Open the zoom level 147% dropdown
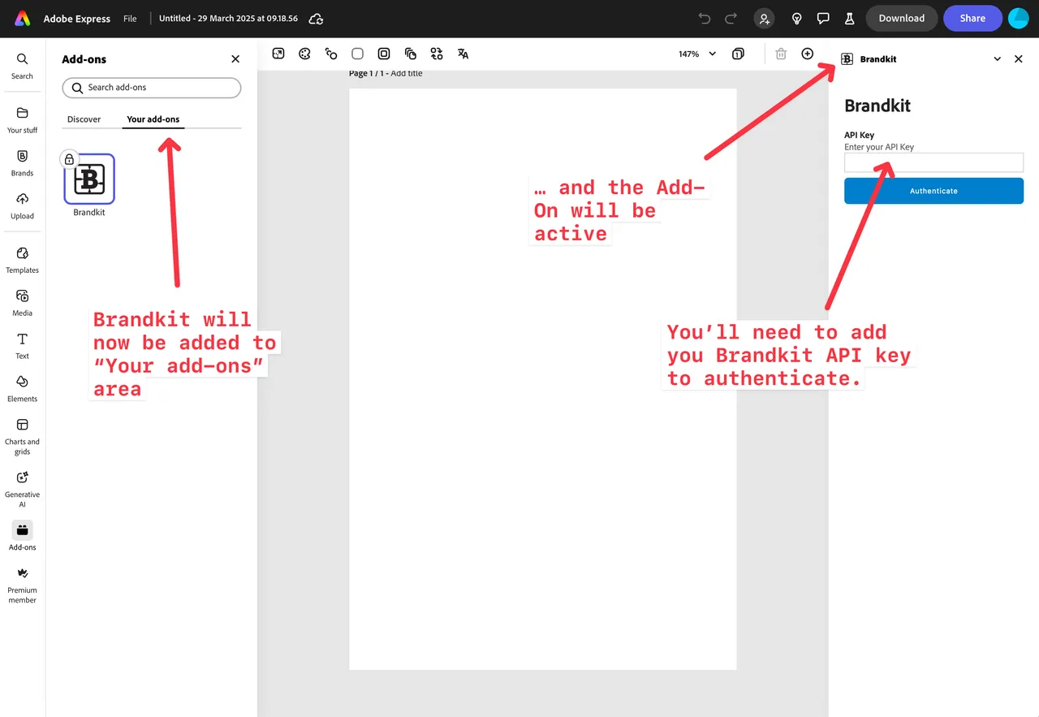Screen dimensions: 1039x717 [698, 54]
